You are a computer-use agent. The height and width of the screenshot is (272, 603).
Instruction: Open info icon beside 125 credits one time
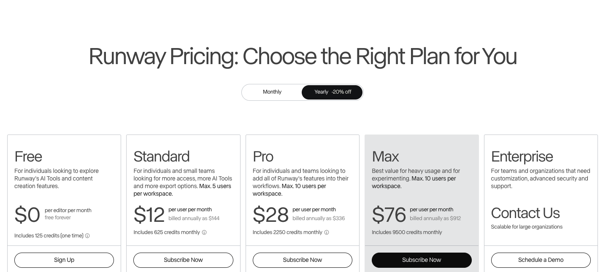pos(87,236)
